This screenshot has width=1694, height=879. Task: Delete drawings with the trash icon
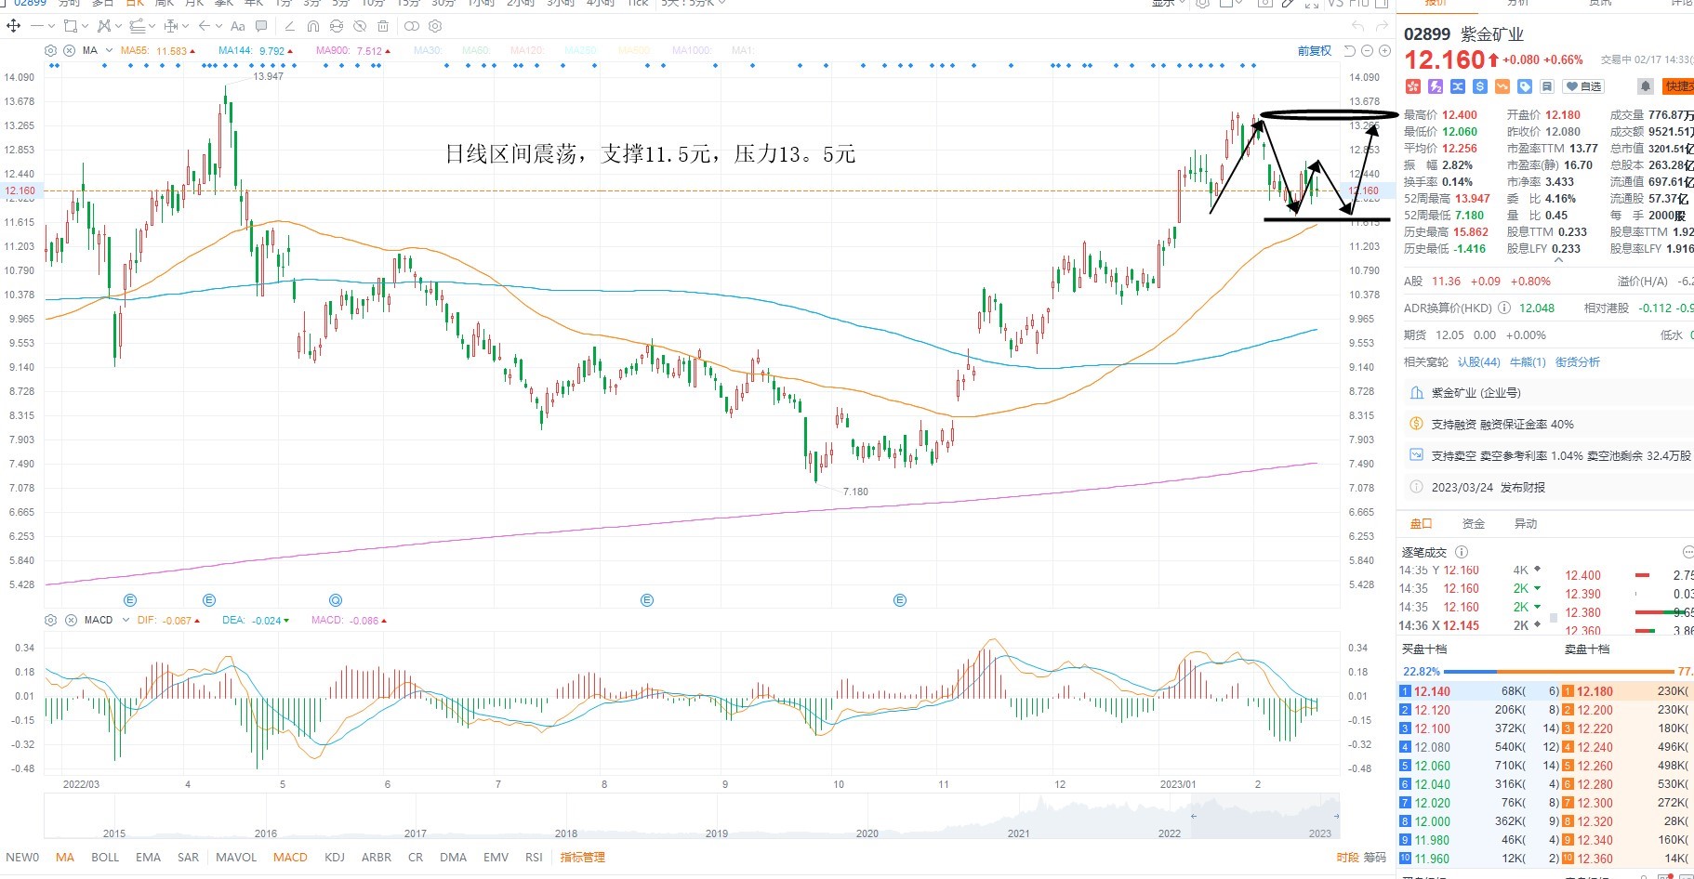tap(383, 26)
